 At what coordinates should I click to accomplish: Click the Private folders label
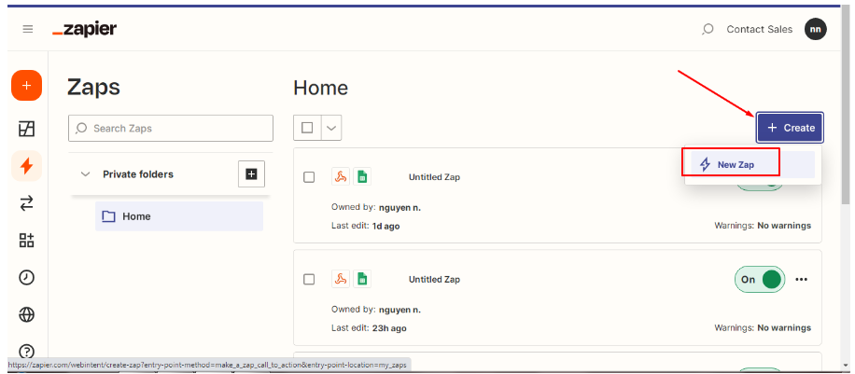click(x=138, y=174)
